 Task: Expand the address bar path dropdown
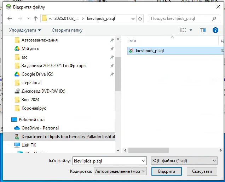pos(133,19)
